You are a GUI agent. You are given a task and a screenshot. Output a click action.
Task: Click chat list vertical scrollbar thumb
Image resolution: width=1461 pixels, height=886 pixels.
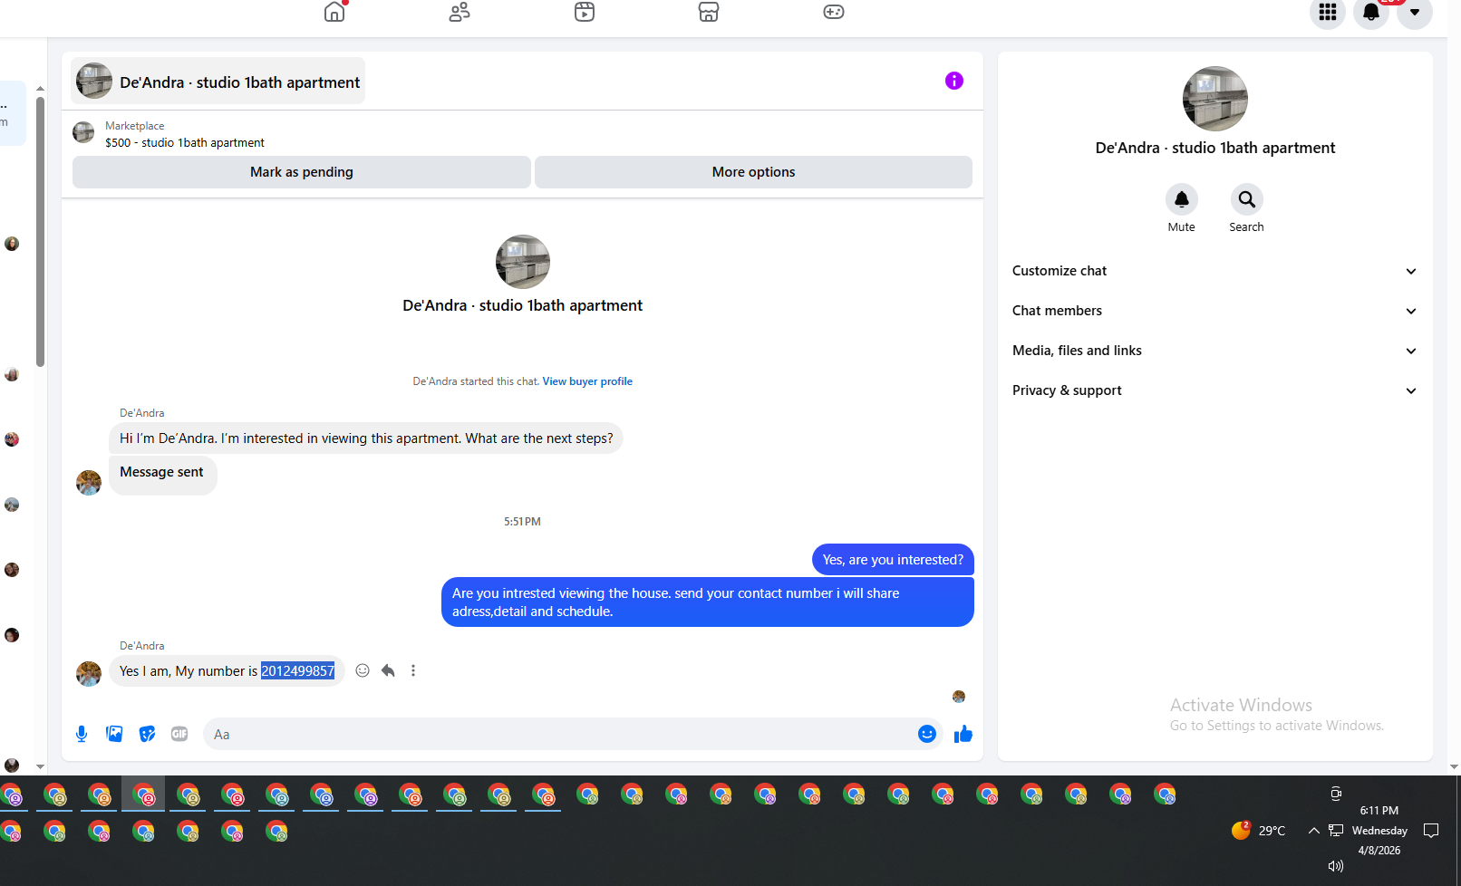[x=40, y=231]
